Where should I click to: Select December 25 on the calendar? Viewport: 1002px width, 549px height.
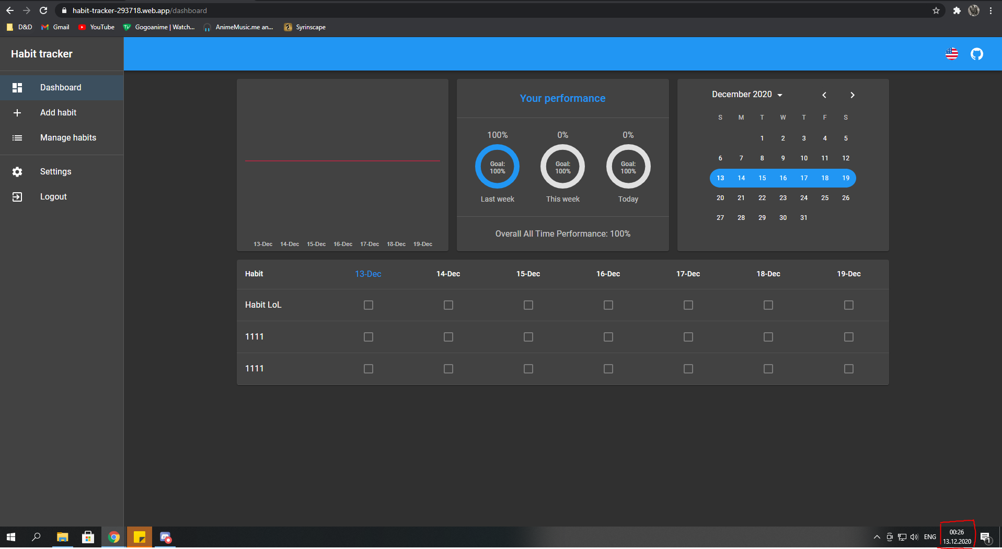(825, 197)
